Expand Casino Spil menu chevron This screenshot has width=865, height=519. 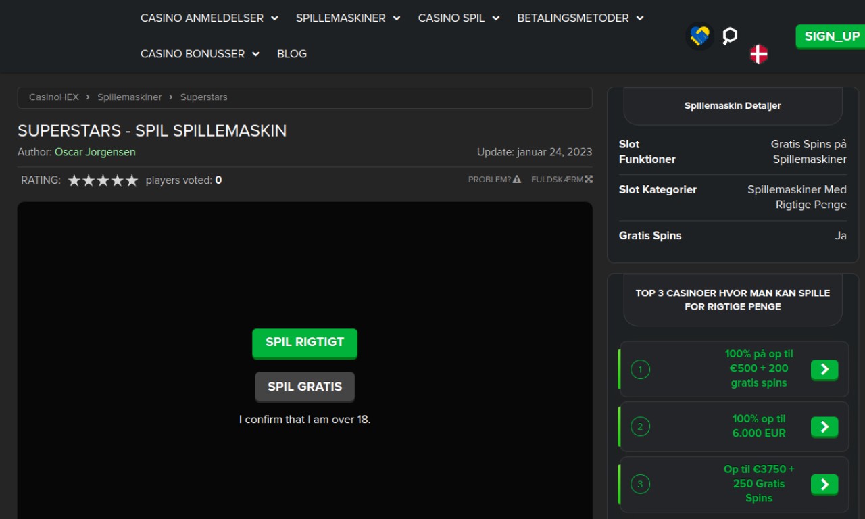[496, 18]
